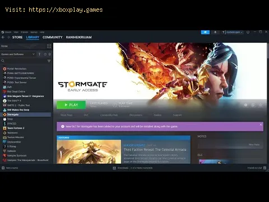Open the Stormgate Store Page link
The width and height of the screenshot is (269, 202).
click(x=66, y=115)
